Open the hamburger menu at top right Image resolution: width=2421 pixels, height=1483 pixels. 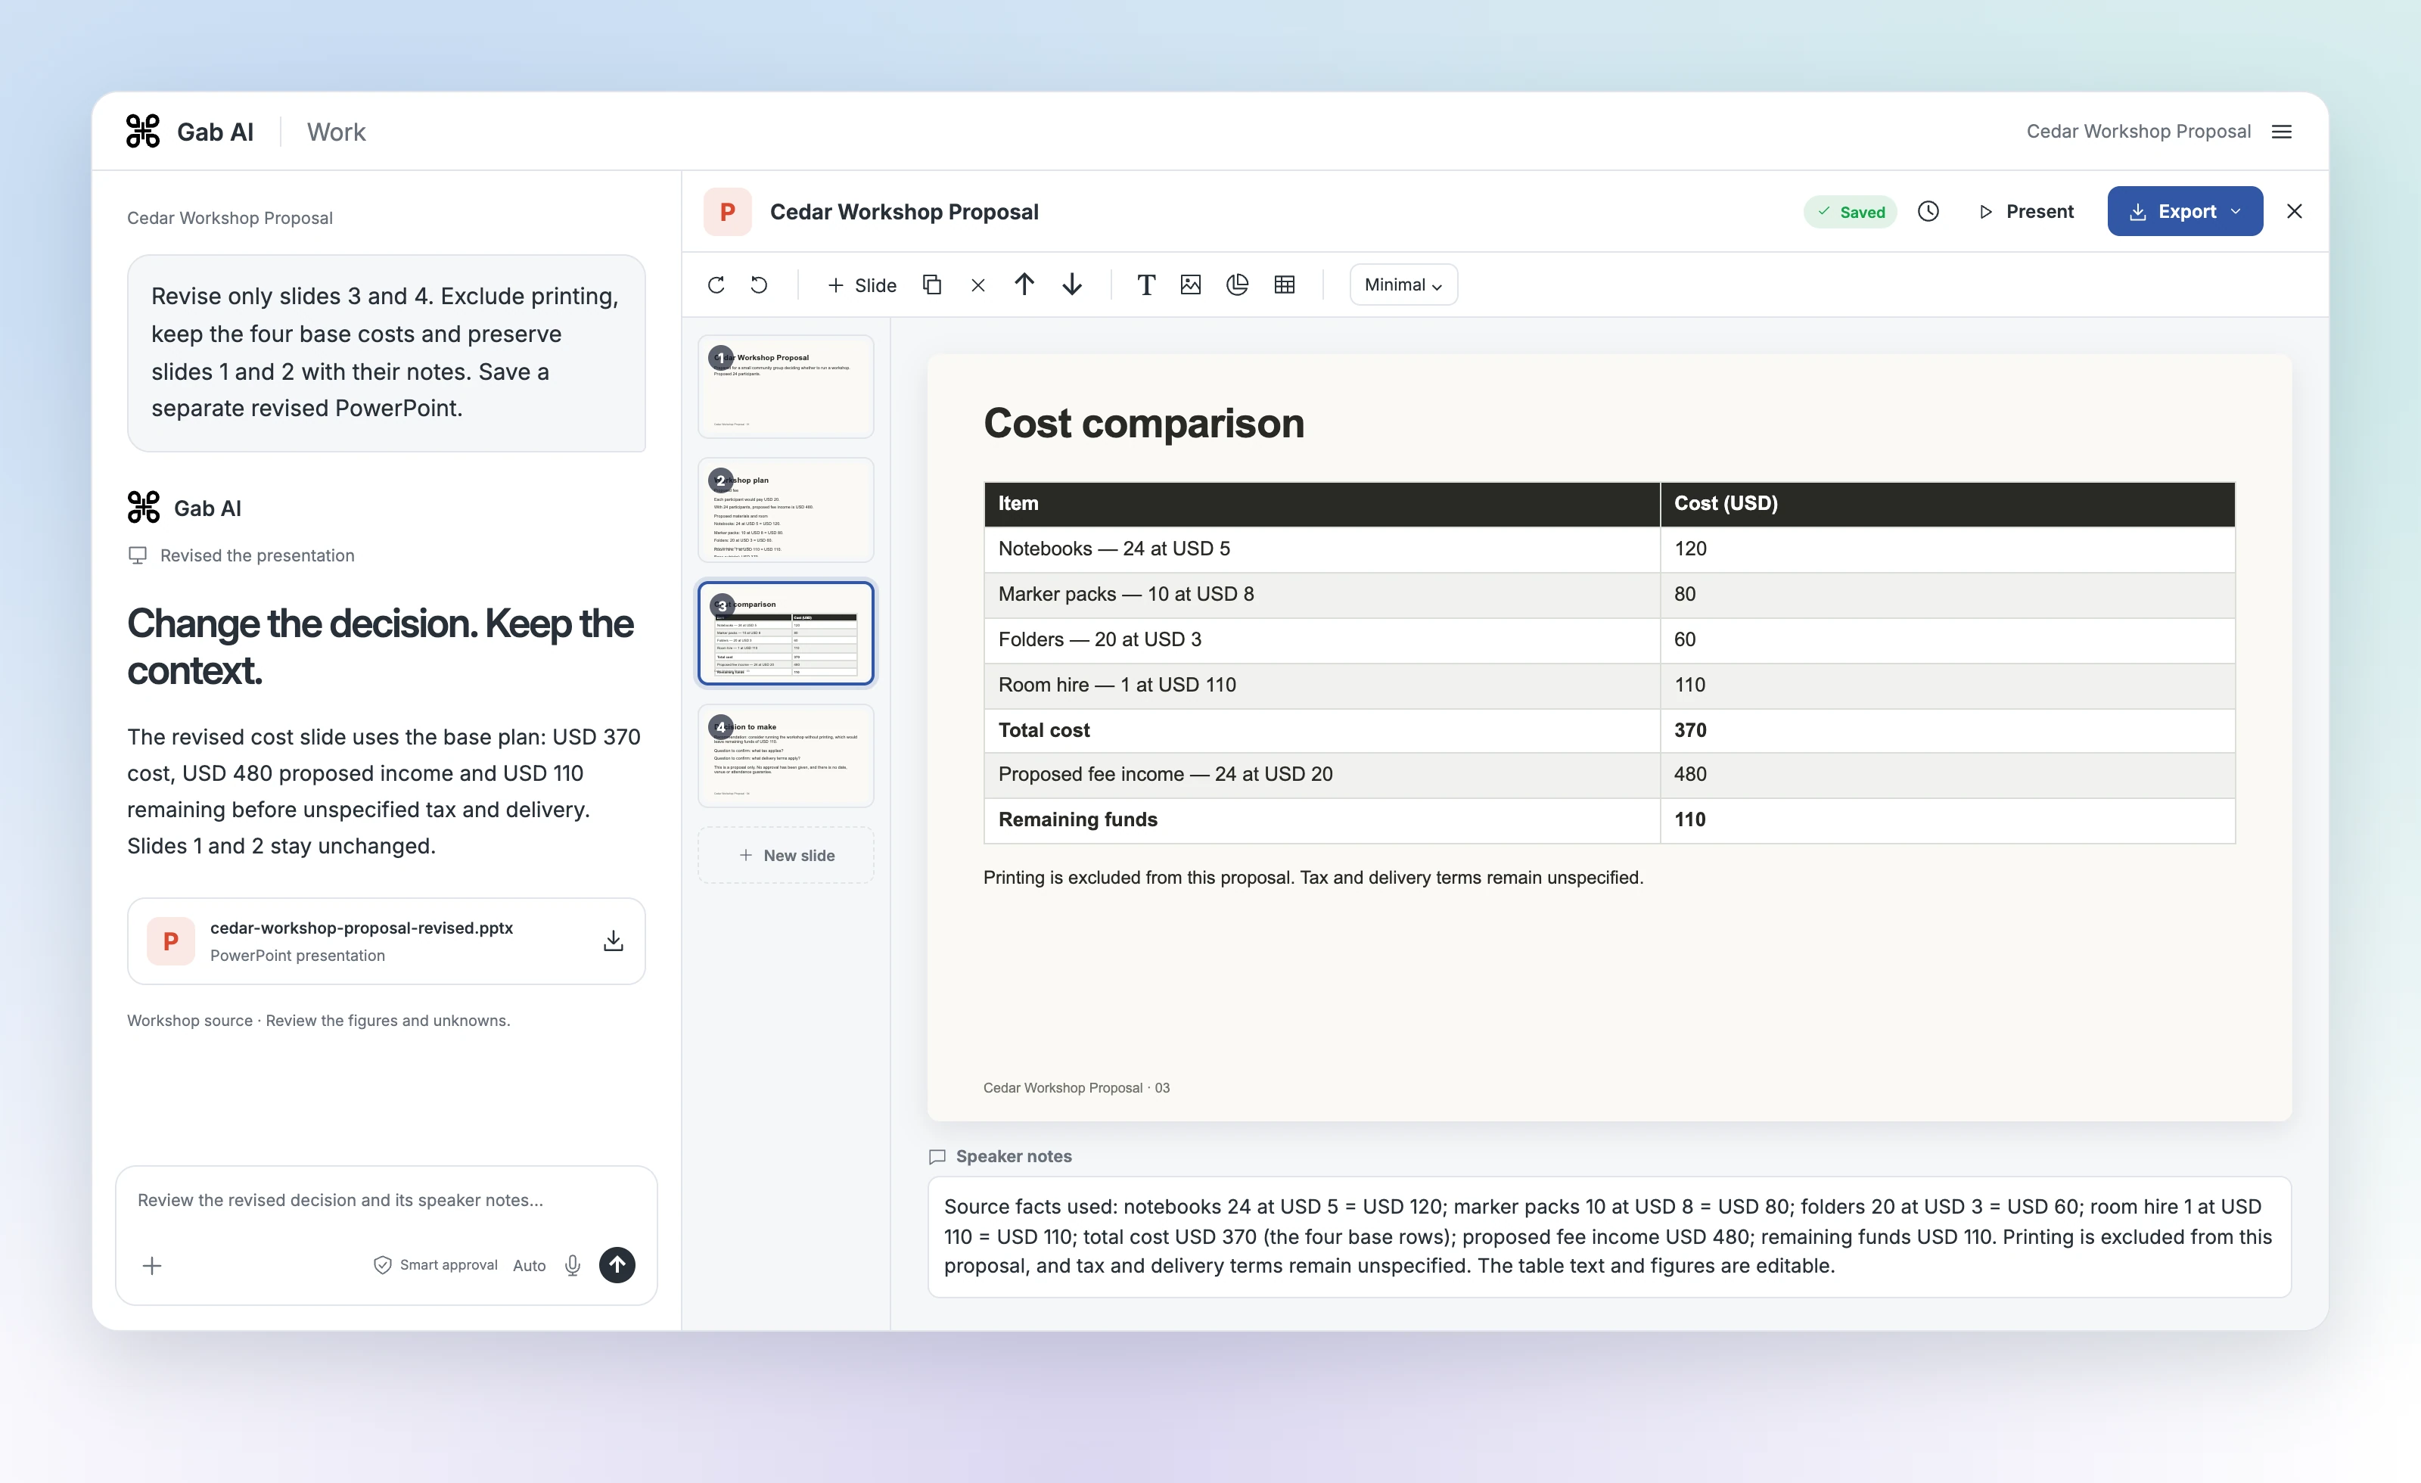coord(2282,132)
